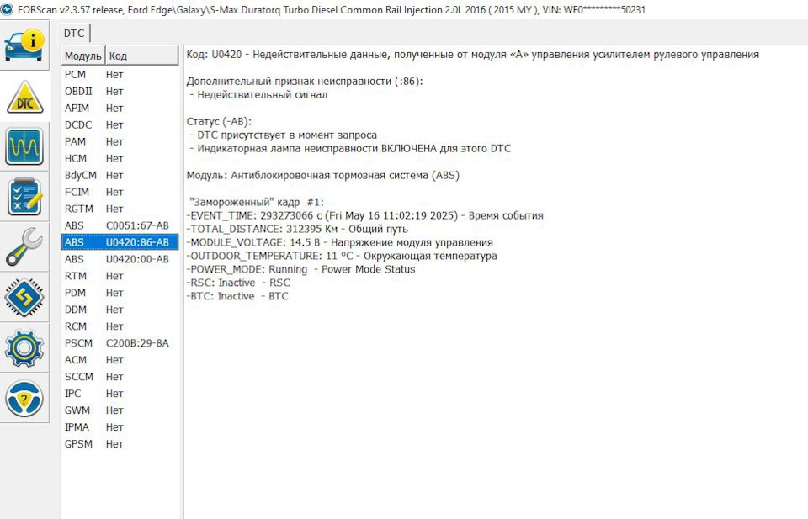Click the 'Модуль: Антиблокировочная тормозная система' line
Image resolution: width=808 pixels, height=519 pixels.
click(323, 176)
